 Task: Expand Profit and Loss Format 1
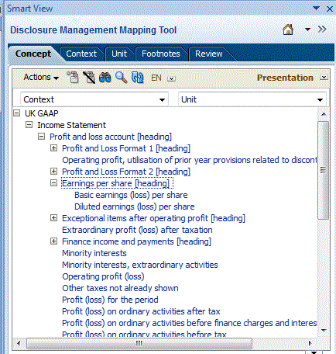(x=53, y=148)
